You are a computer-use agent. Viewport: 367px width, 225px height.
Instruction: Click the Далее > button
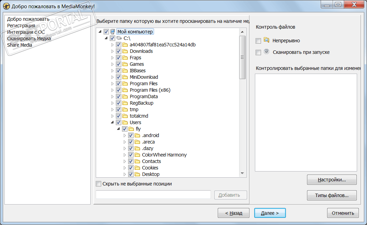[x=270, y=213]
